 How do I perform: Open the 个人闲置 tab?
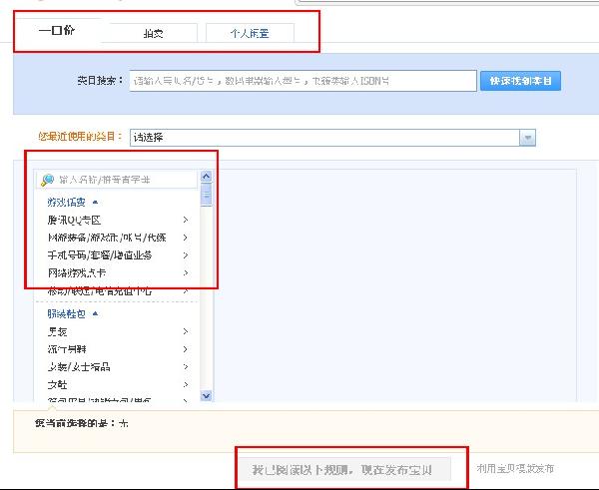[x=250, y=33]
